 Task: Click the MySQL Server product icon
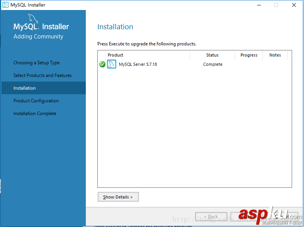click(x=112, y=64)
